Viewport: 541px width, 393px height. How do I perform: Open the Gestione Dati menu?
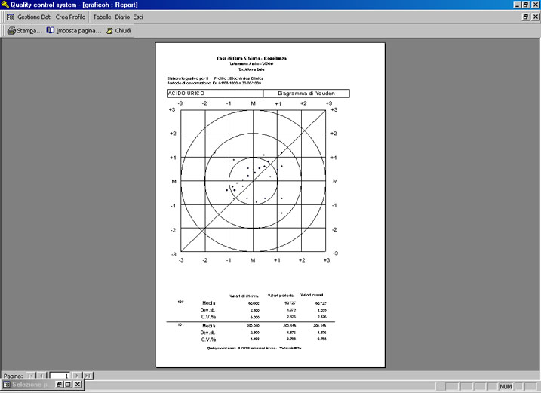click(35, 17)
